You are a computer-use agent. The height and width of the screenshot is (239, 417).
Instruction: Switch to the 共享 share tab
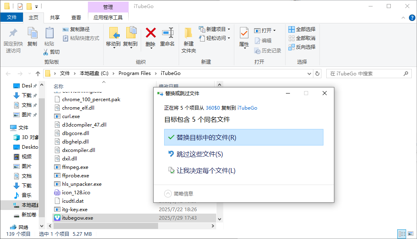coord(55,18)
